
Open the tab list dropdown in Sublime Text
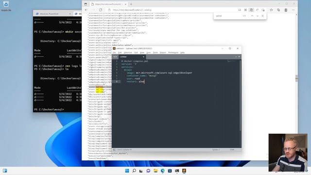point(239,57)
